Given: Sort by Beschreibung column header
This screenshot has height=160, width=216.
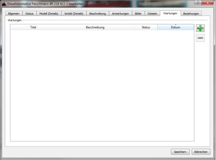Looking at the screenshot, I should pos(95,27).
